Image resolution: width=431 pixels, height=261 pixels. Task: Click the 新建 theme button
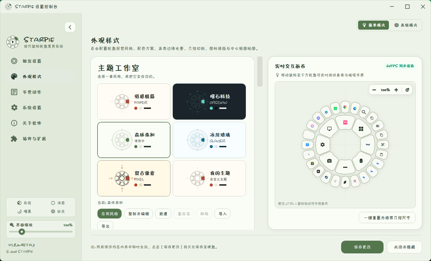coord(163,214)
